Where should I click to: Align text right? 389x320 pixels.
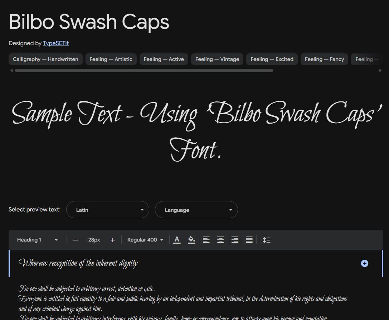pos(235,240)
